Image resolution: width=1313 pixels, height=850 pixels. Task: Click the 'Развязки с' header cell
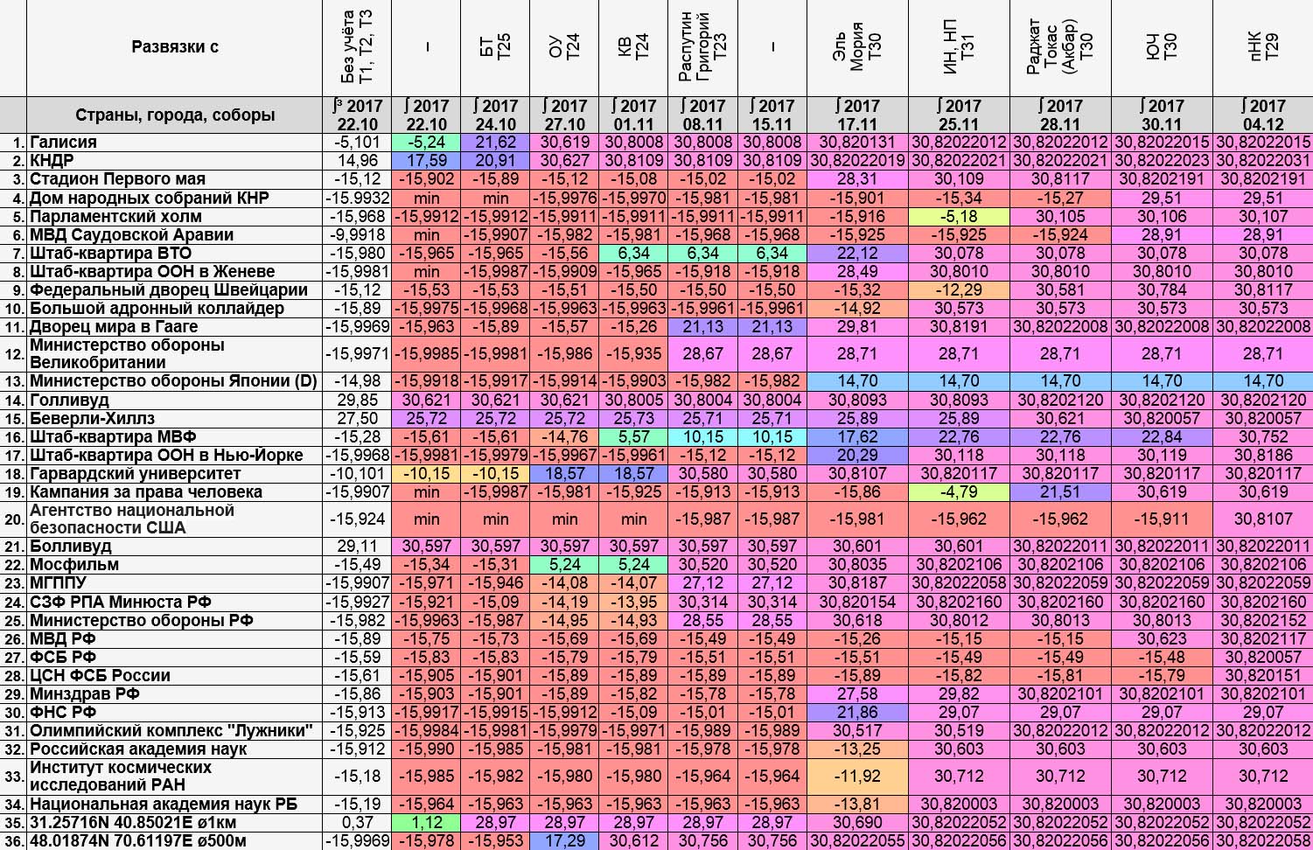point(174,47)
